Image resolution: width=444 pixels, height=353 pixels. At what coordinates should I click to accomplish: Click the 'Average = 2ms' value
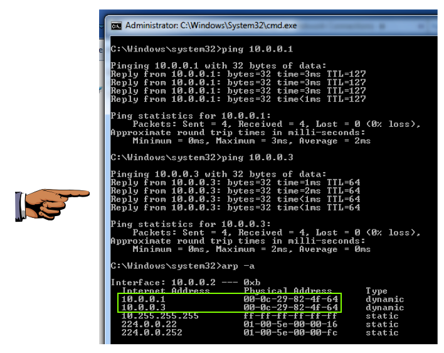click(335, 141)
